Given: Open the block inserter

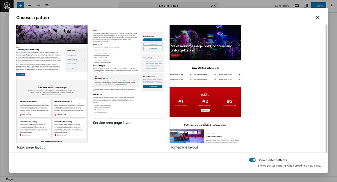Looking at the screenshot, I should pos(20,5).
